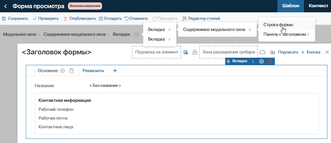Open the first Вкладка submenu item
The image size is (331, 143).
coord(159,29)
